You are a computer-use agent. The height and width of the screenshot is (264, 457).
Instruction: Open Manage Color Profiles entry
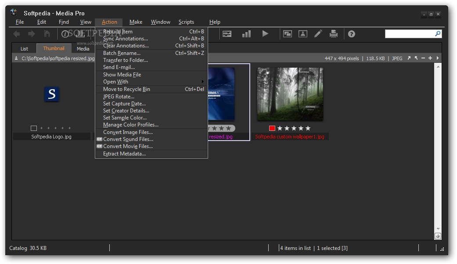tap(151, 125)
